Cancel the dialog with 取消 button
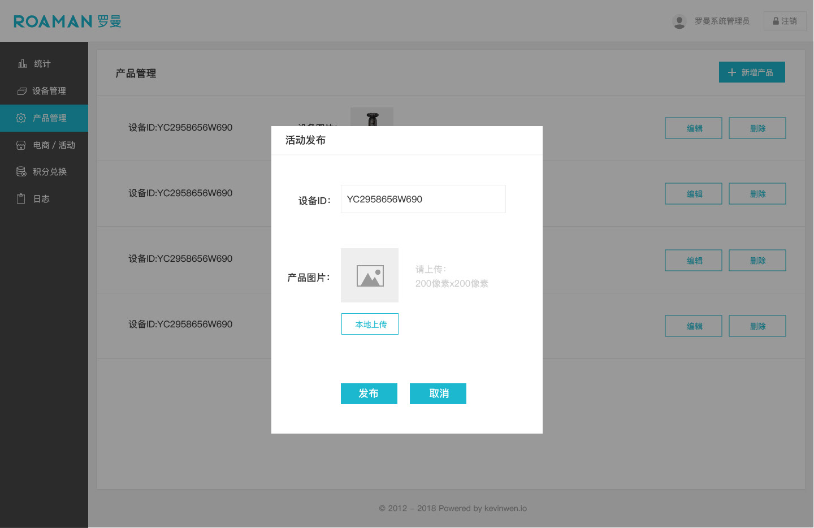This screenshot has width=814, height=528. click(x=438, y=393)
